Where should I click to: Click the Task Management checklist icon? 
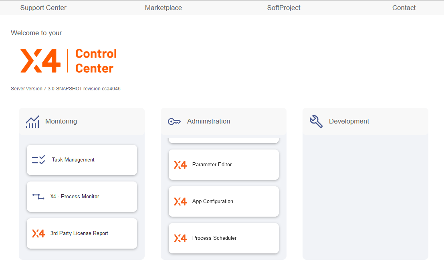[x=38, y=159]
